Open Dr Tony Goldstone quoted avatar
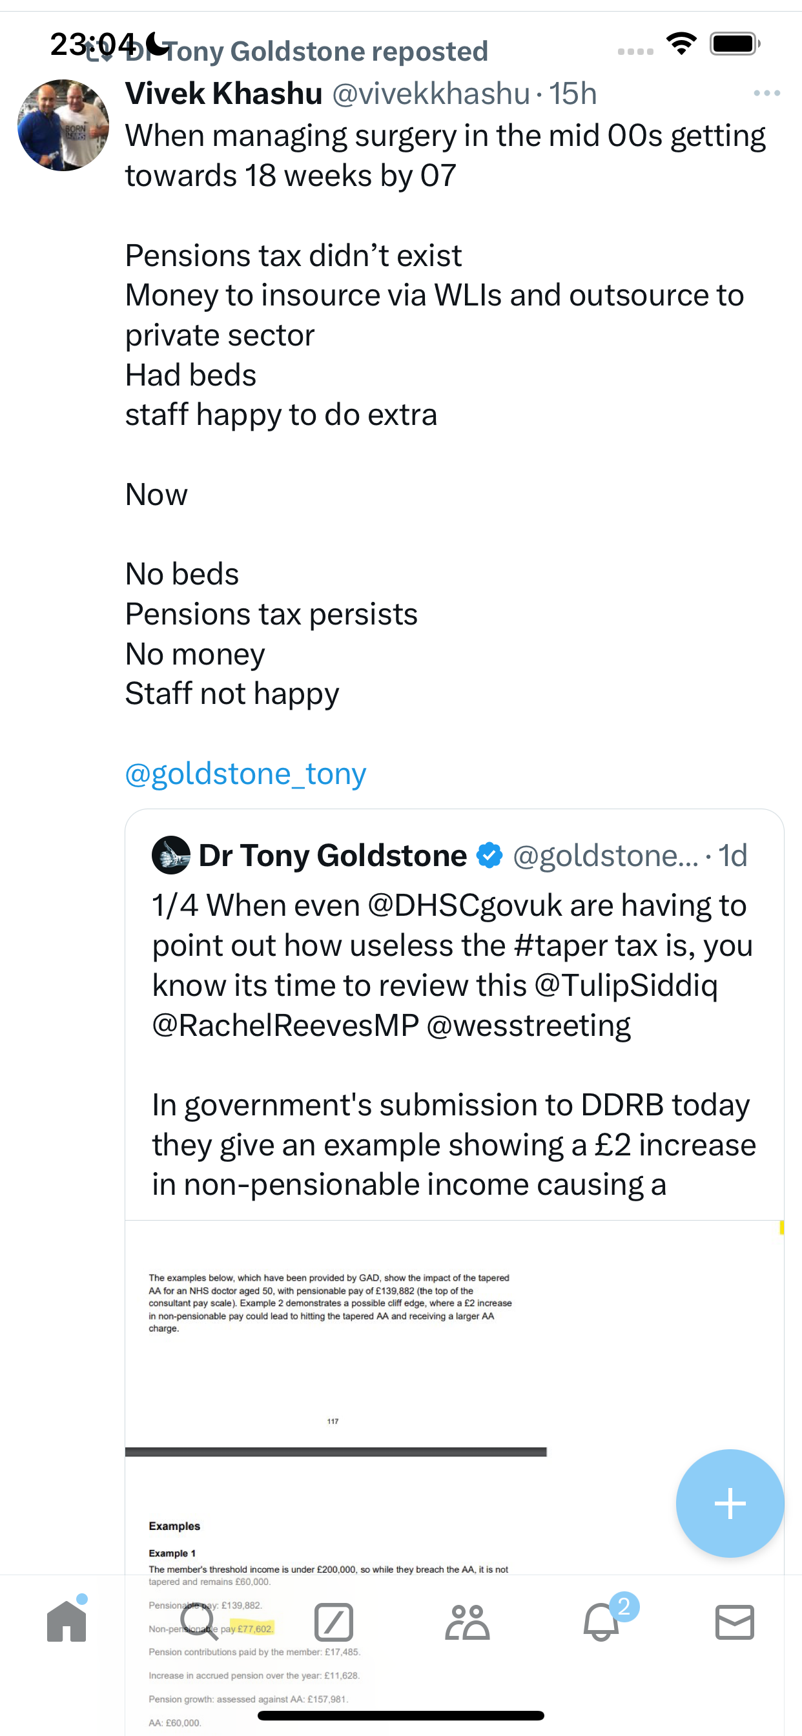The height and width of the screenshot is (1736, 802). (x=171, y=854)
